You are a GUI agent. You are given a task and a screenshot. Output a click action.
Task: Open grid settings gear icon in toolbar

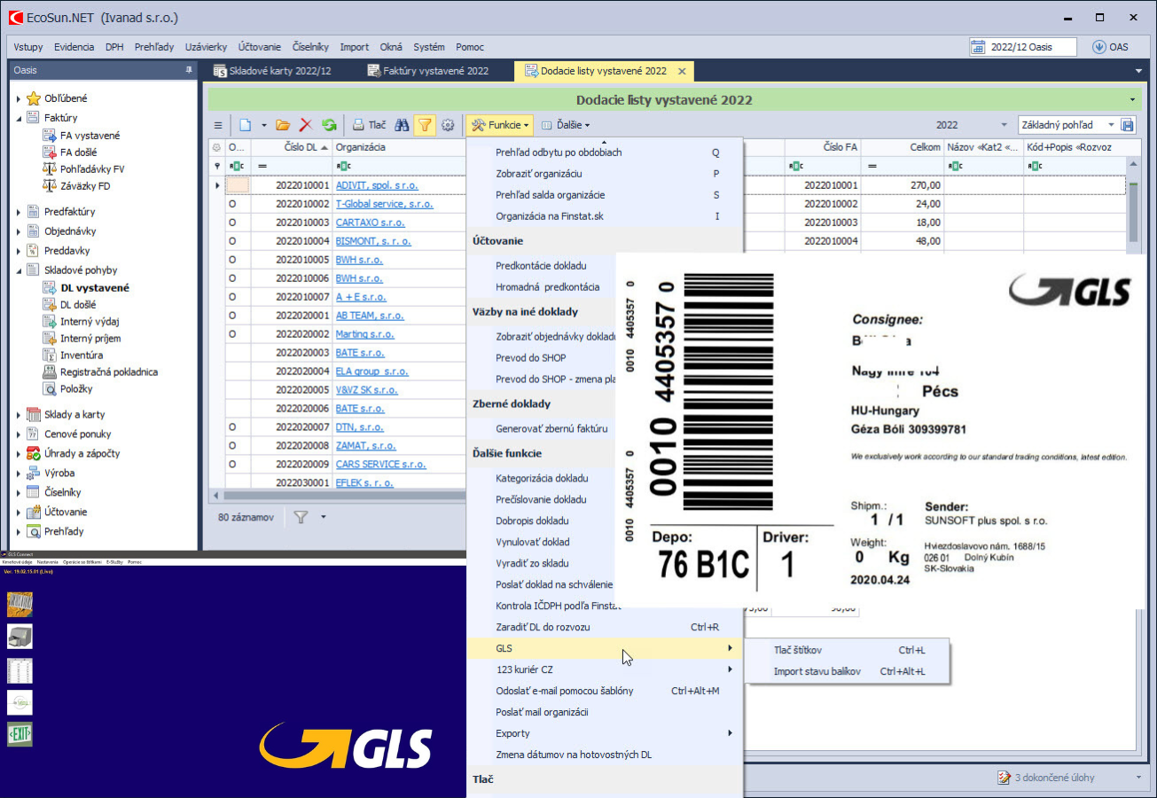click(x=448, y=126)
